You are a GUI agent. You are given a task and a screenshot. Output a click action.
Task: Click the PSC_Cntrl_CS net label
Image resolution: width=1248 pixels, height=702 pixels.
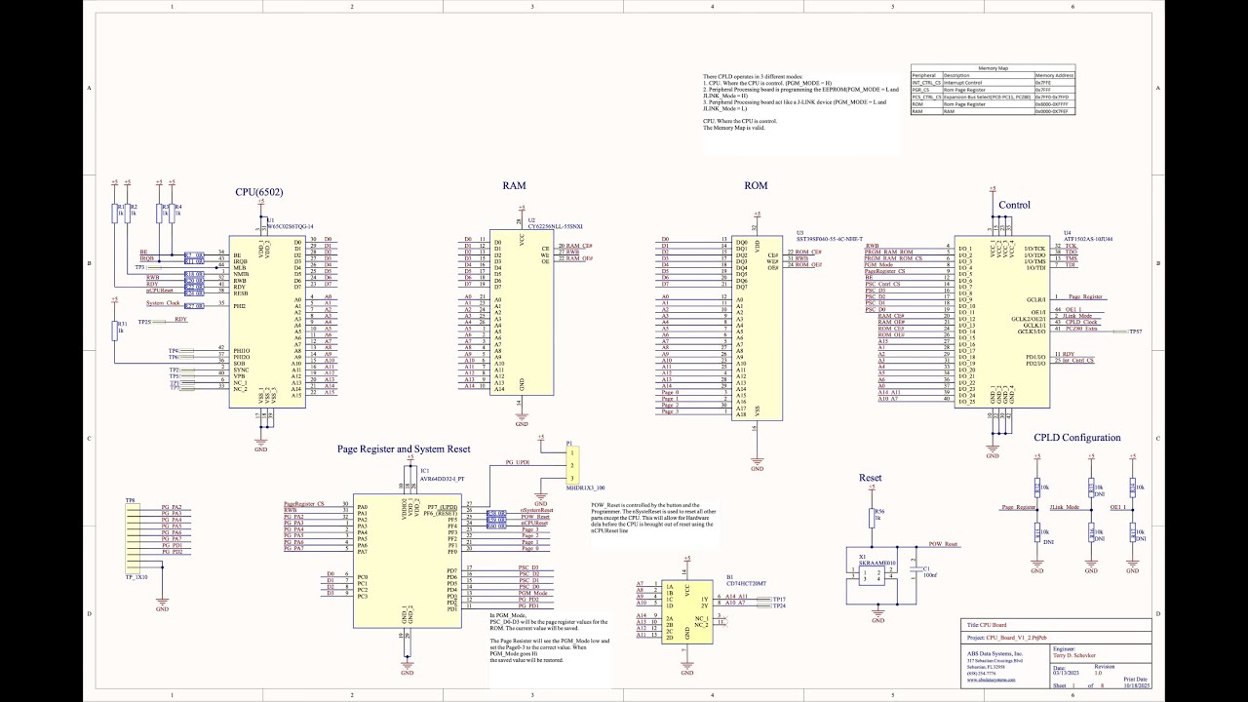coord(883,284)
